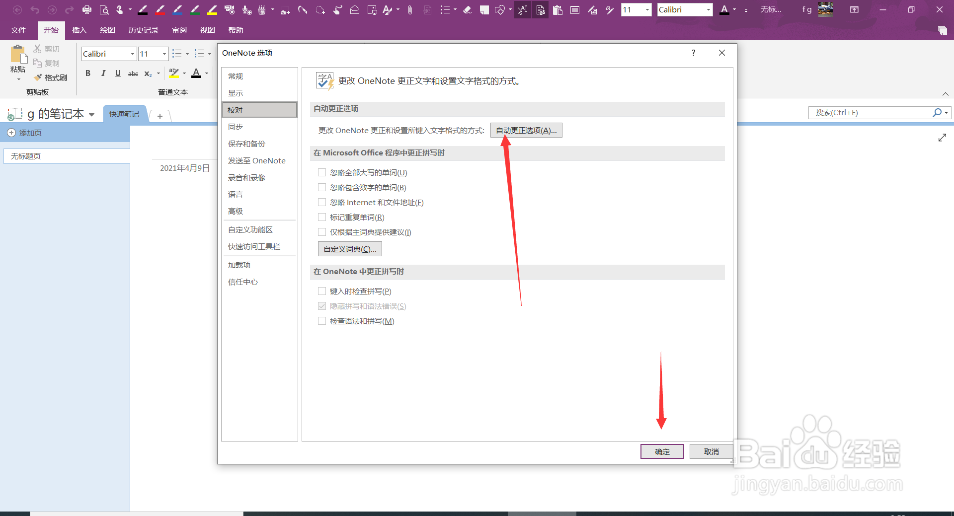The image size is (954, 516).
Task: Toggle Underline formatting in ribbon
Action: tap(118, 74)
